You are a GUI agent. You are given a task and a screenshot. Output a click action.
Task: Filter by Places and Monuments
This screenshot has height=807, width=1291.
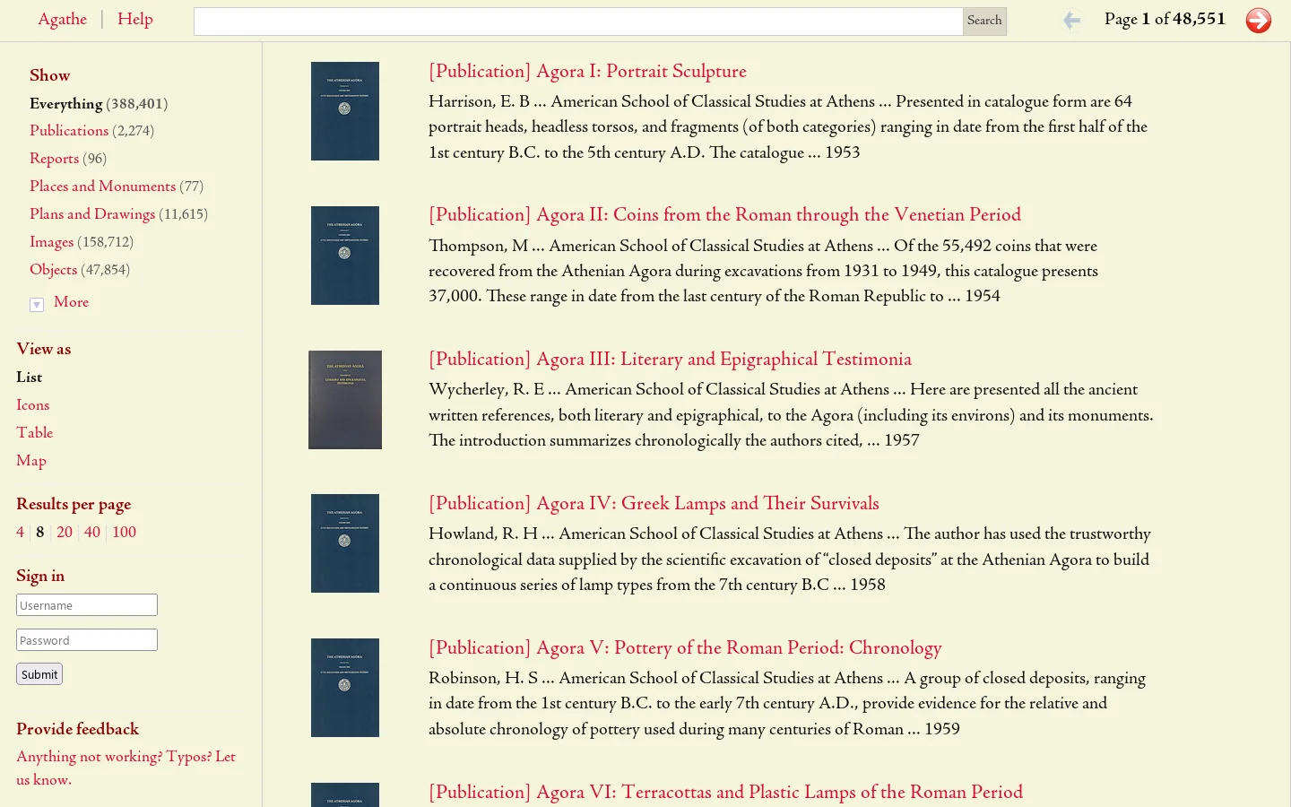click(102, 187)
